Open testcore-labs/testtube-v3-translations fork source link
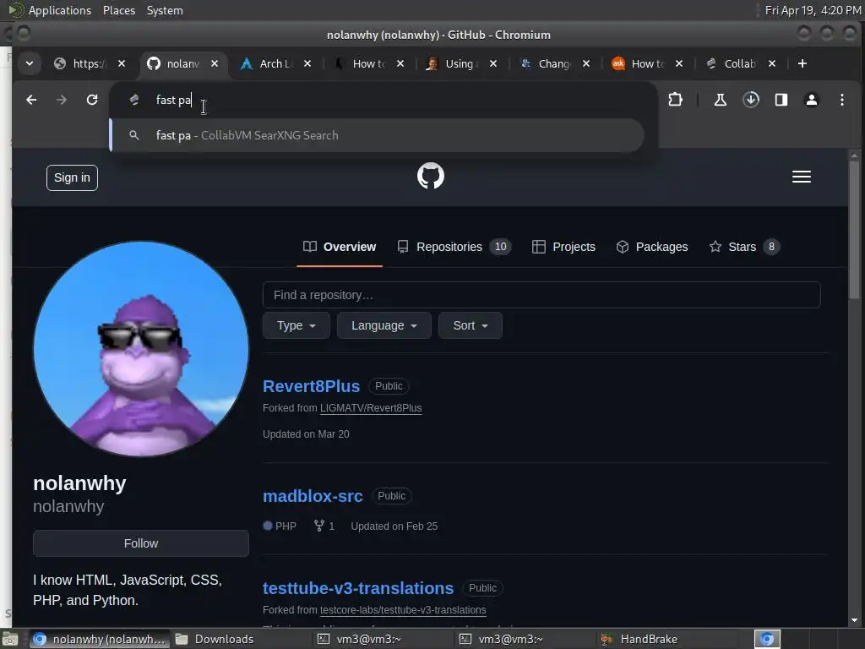 [403, 610]
